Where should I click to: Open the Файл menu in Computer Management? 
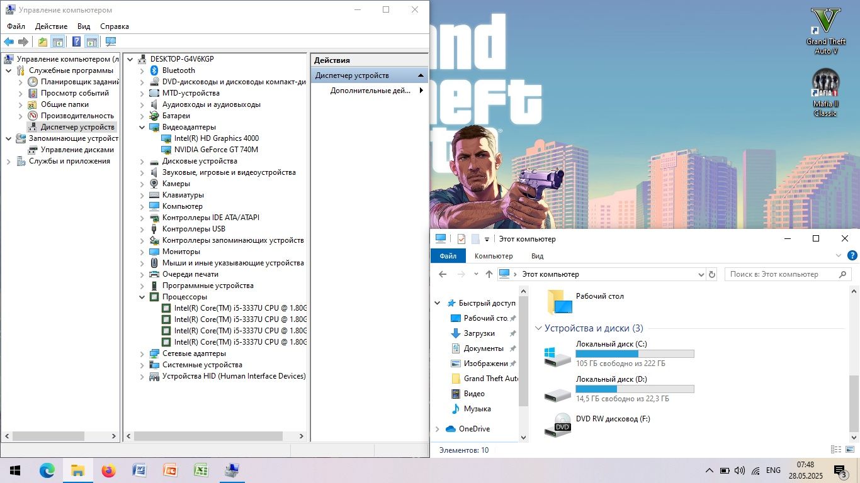pos(16,26)
